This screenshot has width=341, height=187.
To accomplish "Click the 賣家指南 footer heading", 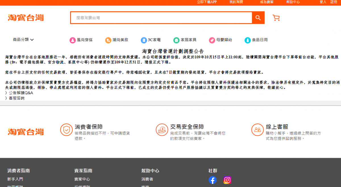I will tap(83, 171).
